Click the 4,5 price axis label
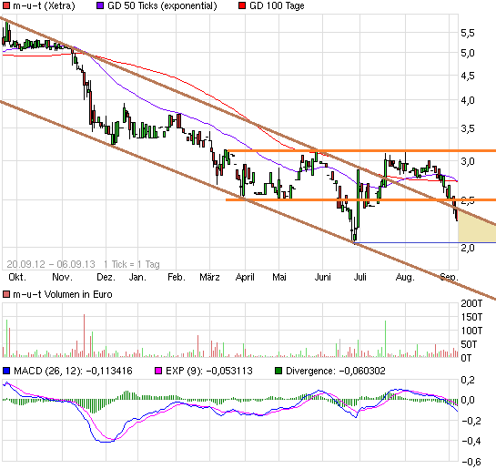496x469 pixels. coord(468,76)
